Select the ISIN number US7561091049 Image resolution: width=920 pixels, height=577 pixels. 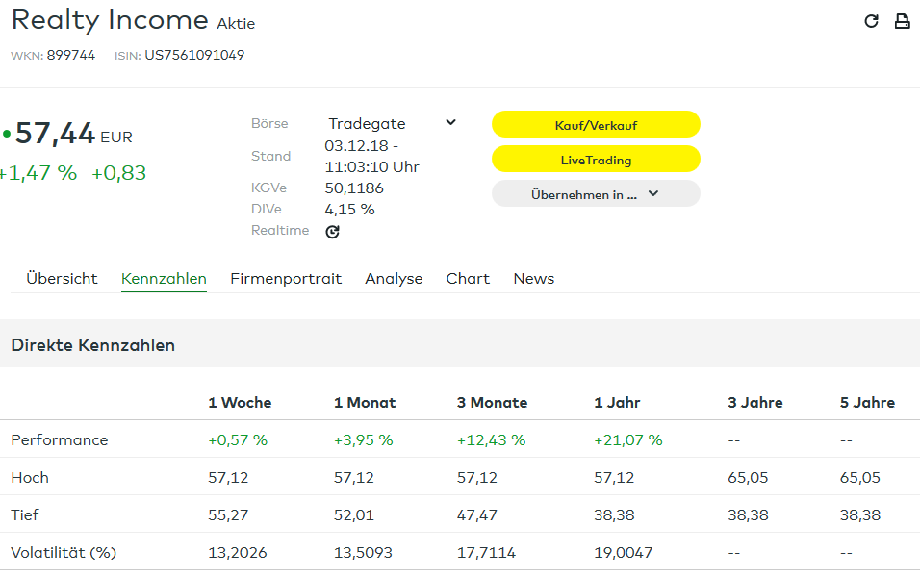(194, 55)
